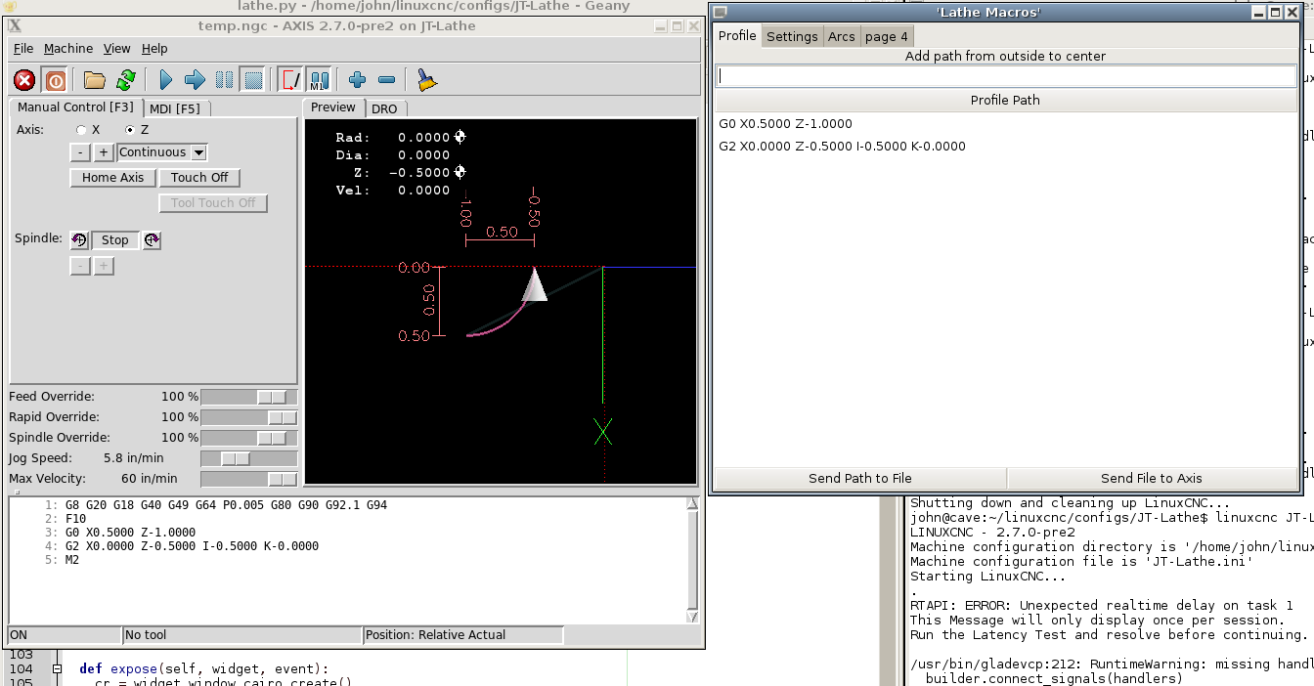Open a G-code file via folder icon

tap(94, 80)
